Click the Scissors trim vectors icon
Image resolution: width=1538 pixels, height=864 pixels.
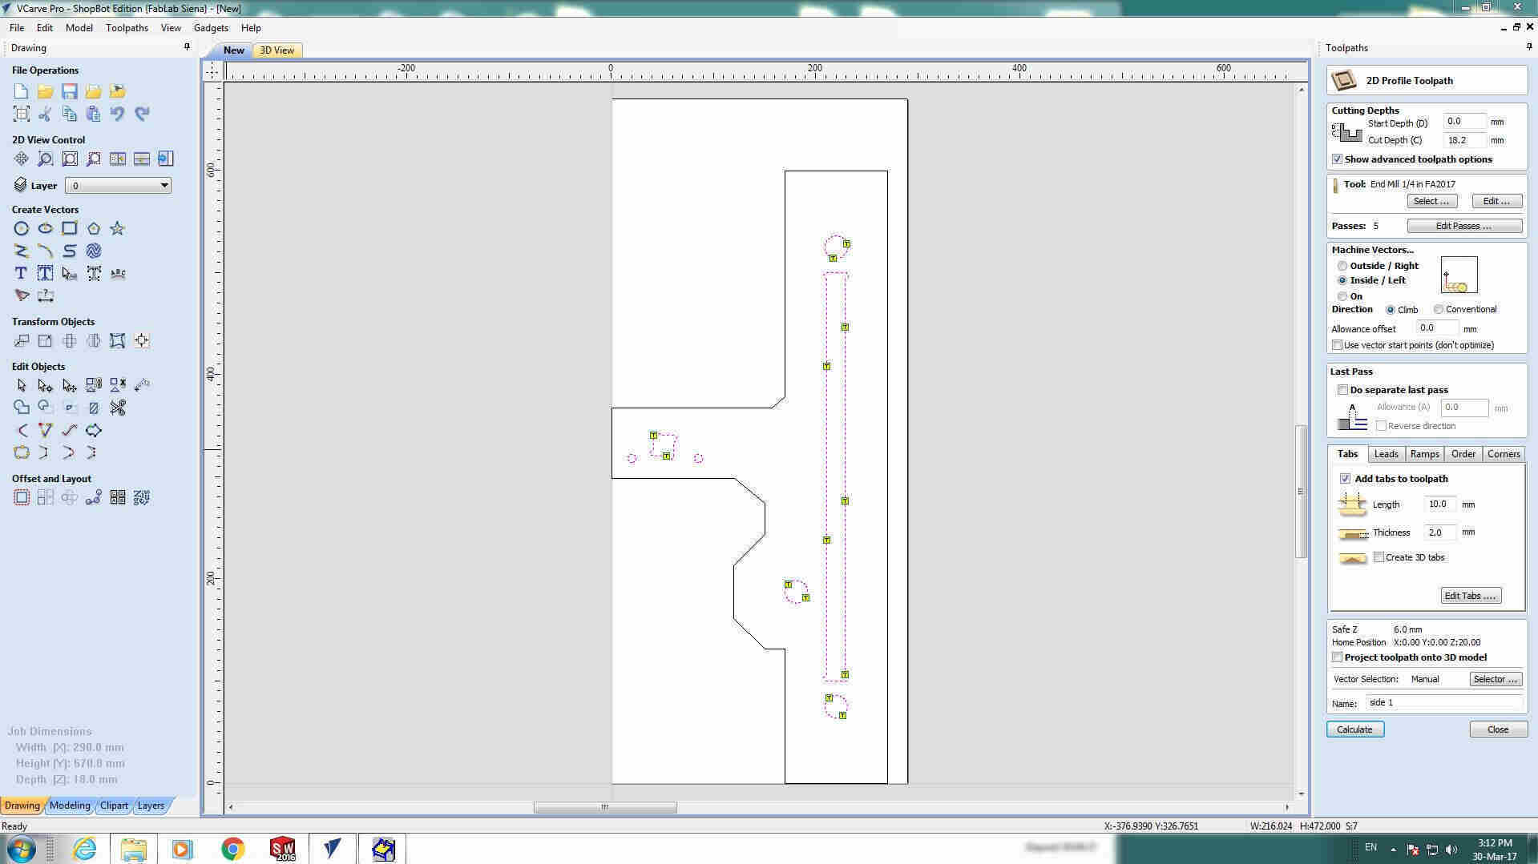pyautogui.click(x=118, y=408)
